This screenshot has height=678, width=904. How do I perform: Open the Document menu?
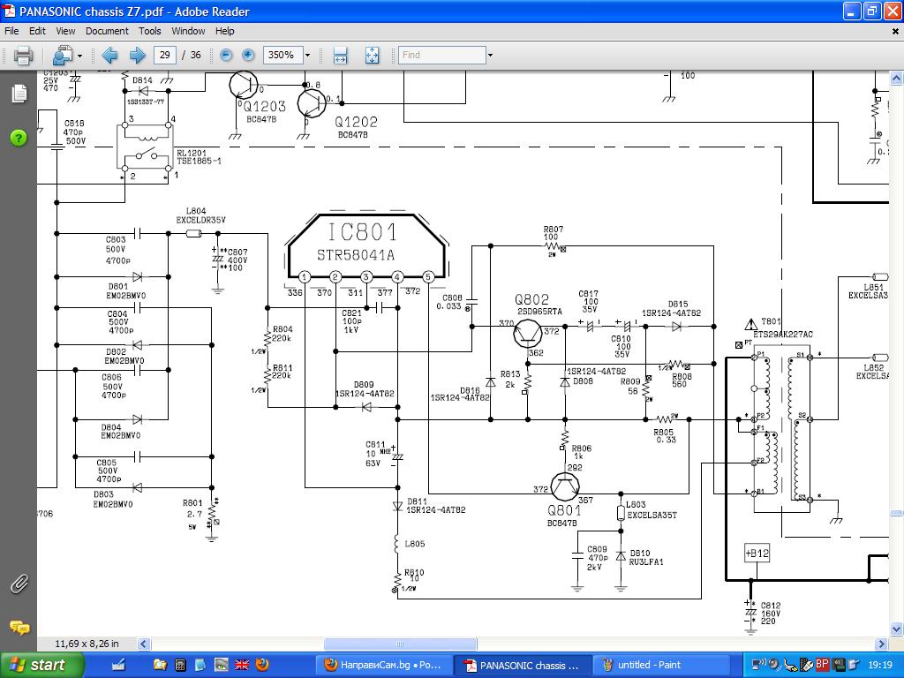tap(107, 31)
